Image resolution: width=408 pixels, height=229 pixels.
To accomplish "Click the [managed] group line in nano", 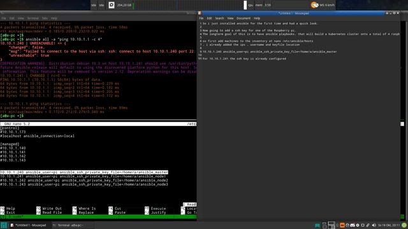I will coord(10,144).
